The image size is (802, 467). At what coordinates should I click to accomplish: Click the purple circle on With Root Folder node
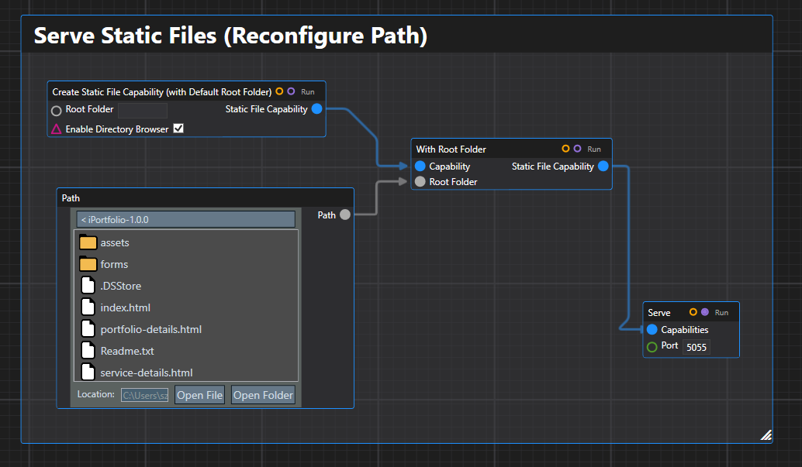click(578, 149)
